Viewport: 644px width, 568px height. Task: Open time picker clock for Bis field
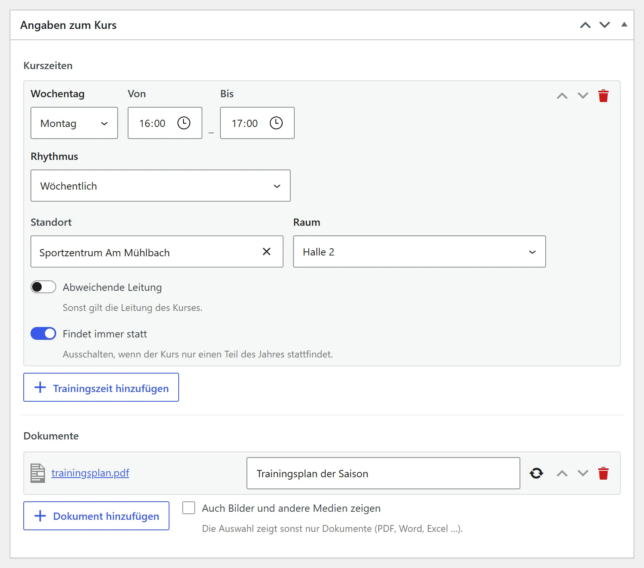[276, 123]
